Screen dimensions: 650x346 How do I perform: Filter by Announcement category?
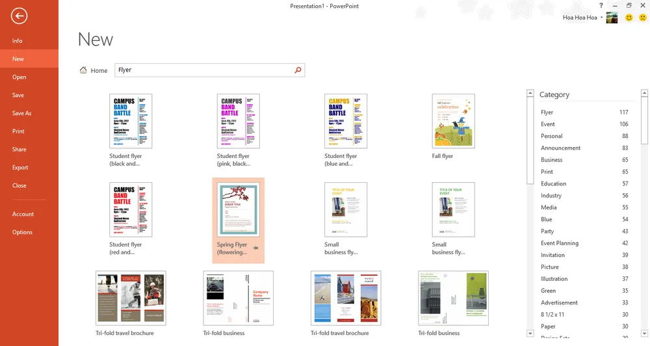tap(584, 148)
